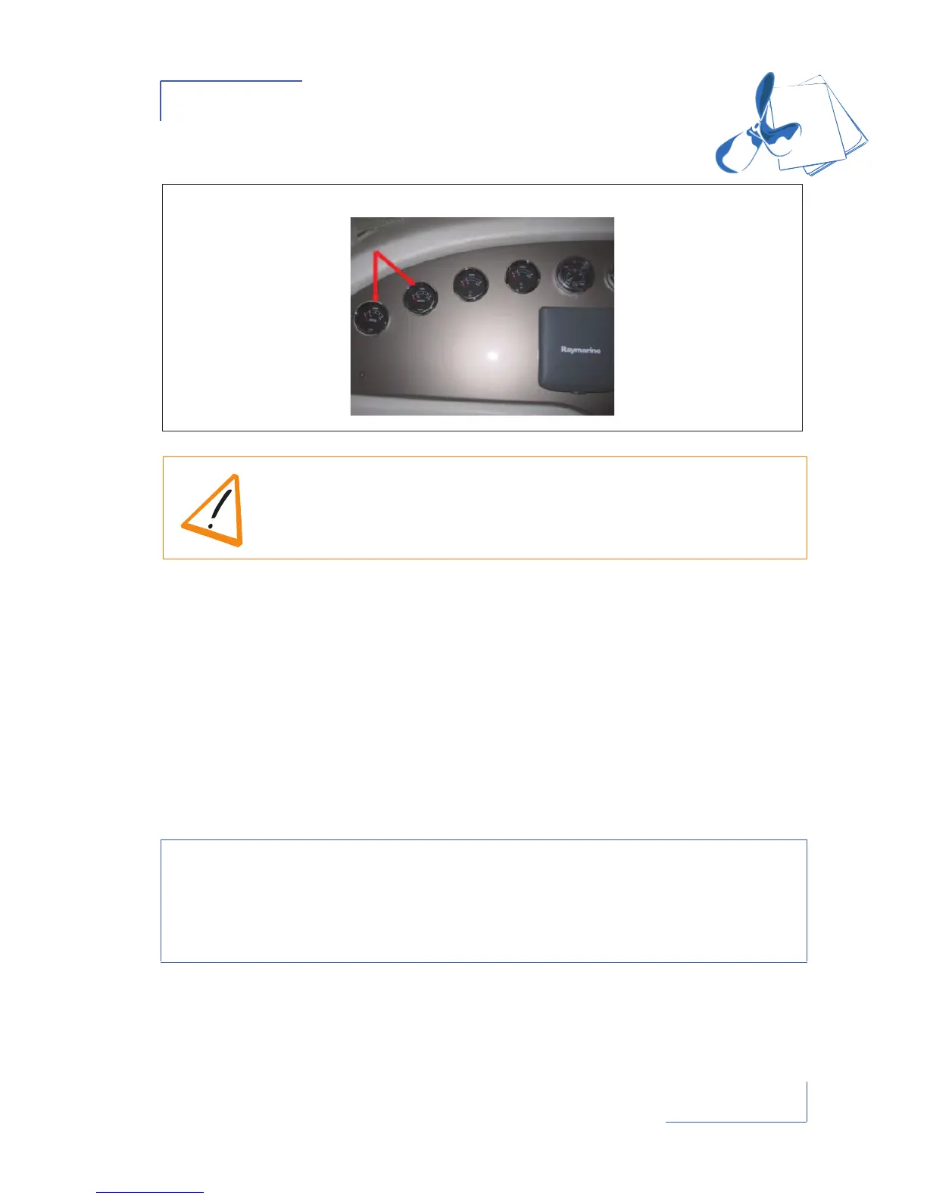This screenshot has height=1199, width=927.
Task: Click inside the blue-bordered note box
Action: (x=484, y=901)
